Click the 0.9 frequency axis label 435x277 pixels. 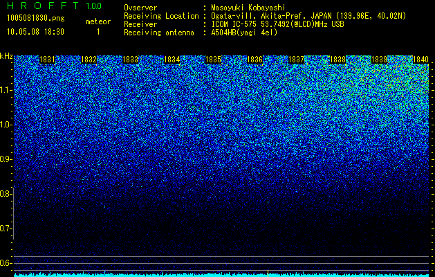click(x=6, y=159)
